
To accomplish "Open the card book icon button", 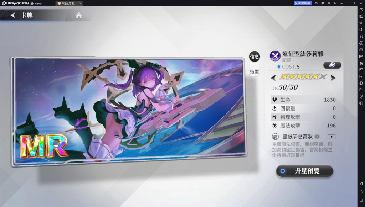I will 332,65.
